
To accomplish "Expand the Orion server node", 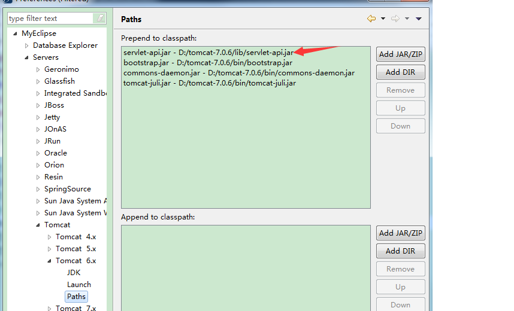I will point(38,165).
